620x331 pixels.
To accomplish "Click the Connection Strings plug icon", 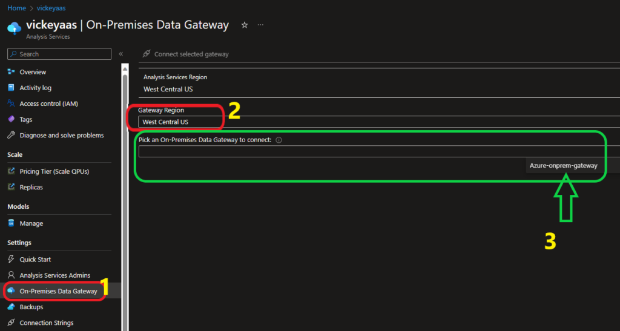I will coord(11,323).
